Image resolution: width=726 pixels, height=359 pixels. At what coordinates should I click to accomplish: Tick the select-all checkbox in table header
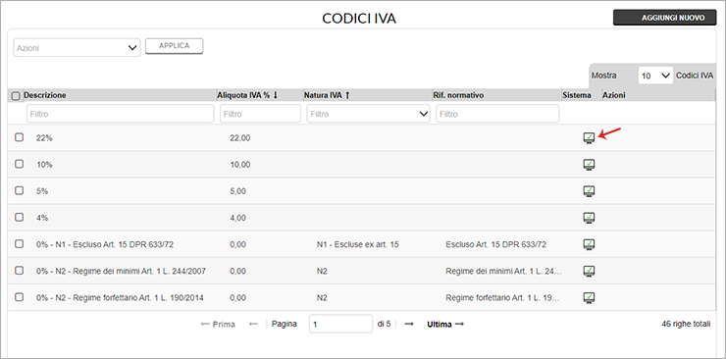(x=16, y=96)
